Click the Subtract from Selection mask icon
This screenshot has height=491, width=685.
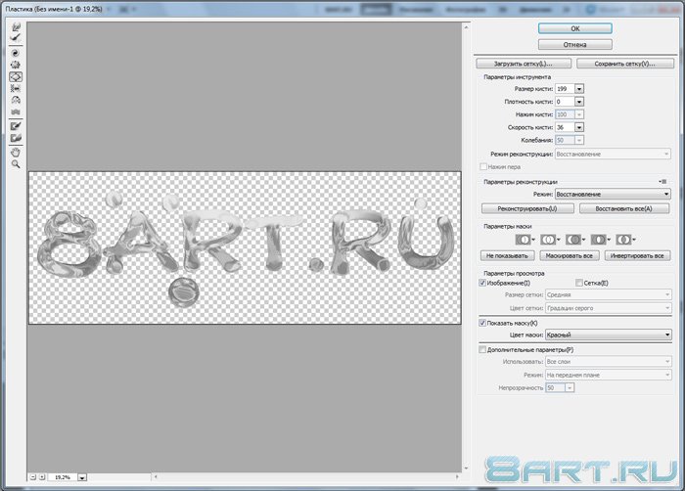pyautogui.click(x=575, y=240)
